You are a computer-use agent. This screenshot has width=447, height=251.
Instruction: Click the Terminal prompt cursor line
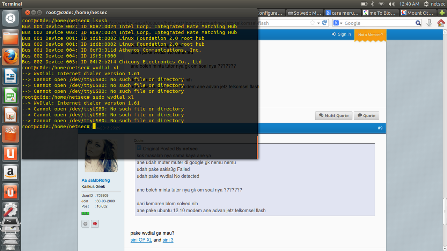pyautogui.click(x=59, y=126)
